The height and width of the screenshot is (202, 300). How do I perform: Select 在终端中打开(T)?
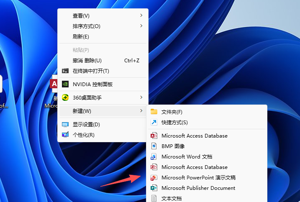point(103,71)
